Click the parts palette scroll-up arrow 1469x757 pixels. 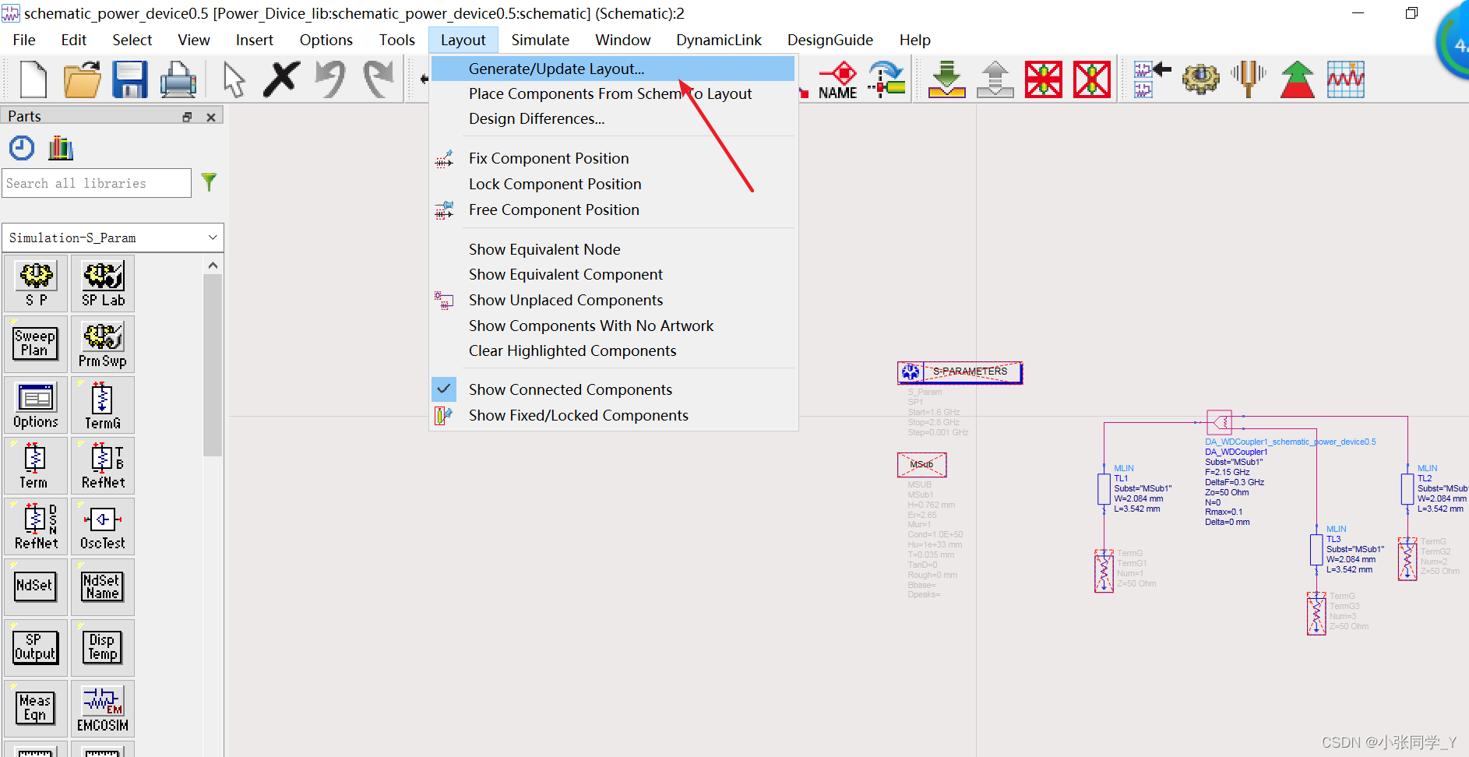[x=213, y=266]
